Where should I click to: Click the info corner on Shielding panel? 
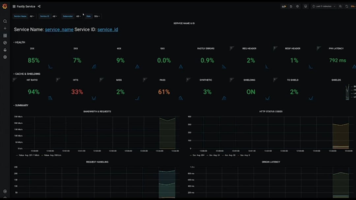click(231, 79)
